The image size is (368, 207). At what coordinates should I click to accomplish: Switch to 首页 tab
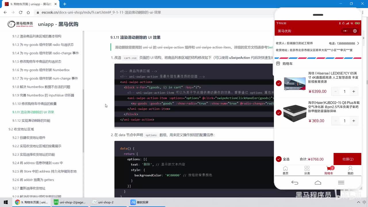[x=285, y=170]
